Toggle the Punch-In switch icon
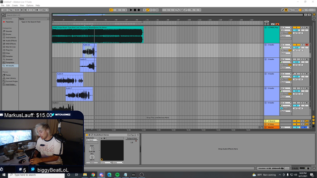 click(x=178, y=10)
